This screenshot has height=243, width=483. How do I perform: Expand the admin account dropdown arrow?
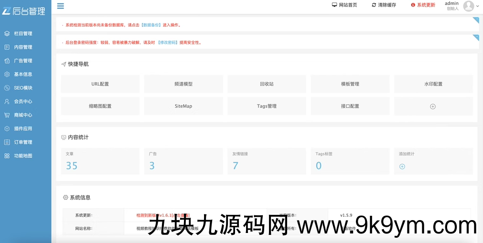tap(477, 6)
